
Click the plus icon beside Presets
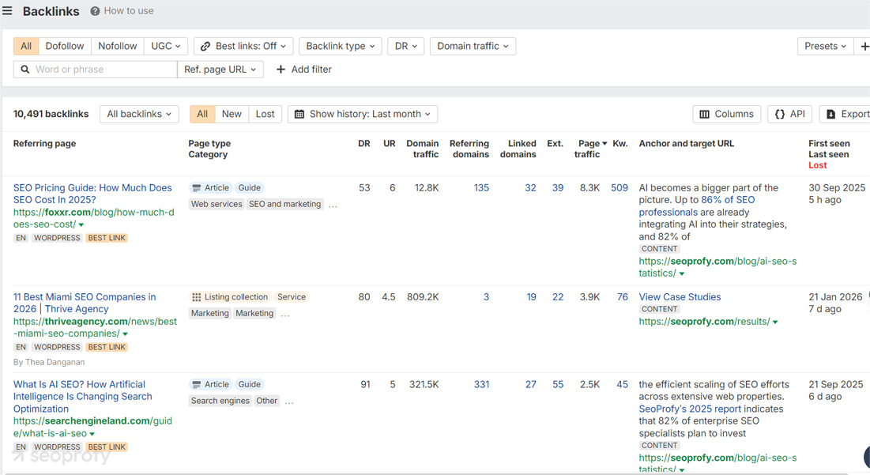[864, 47]
